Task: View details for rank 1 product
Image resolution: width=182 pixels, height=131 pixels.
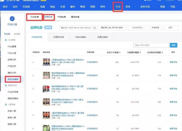Action: [173, 62]
